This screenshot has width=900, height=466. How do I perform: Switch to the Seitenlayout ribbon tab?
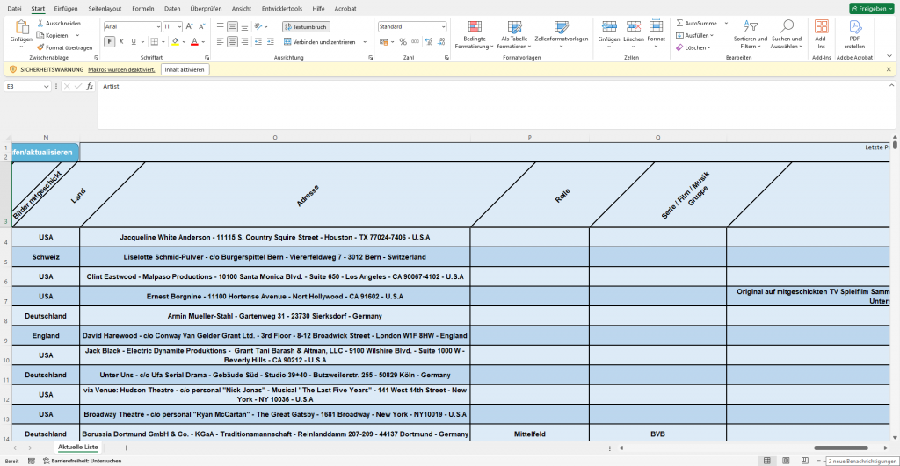point(105,8)
